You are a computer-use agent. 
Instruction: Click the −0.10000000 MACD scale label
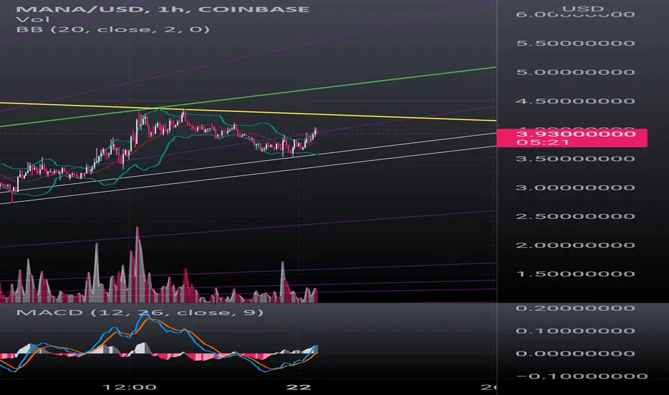tap(581, 376)
